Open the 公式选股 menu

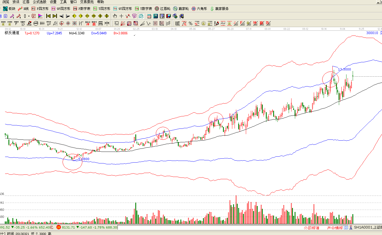pos(39,2)
